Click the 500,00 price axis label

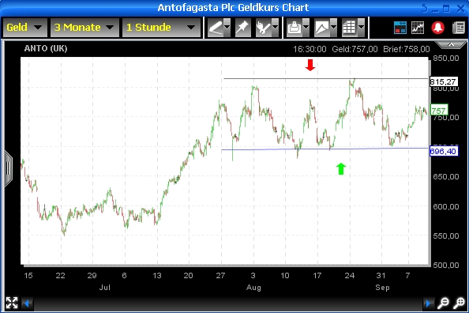click(x=446, y=265)
